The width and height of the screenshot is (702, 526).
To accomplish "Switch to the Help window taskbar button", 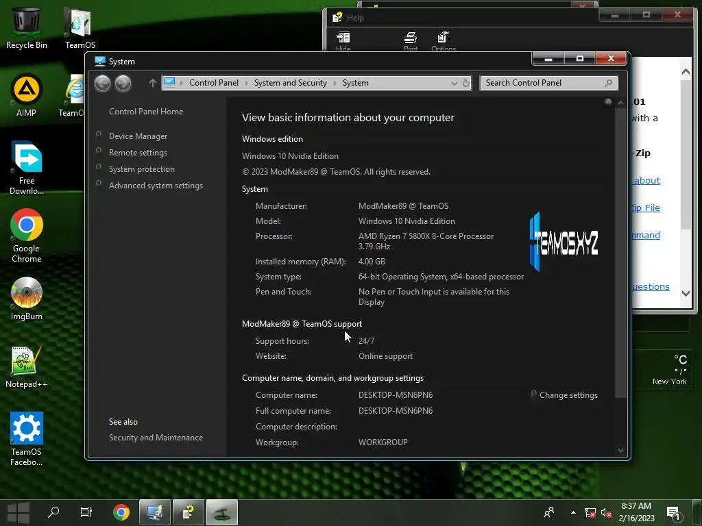I will pyautogui.click(x=188, y=512).
